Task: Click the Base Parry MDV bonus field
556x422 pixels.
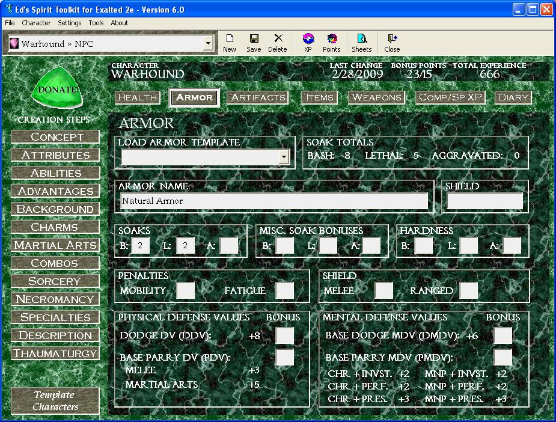Action: 503,358
